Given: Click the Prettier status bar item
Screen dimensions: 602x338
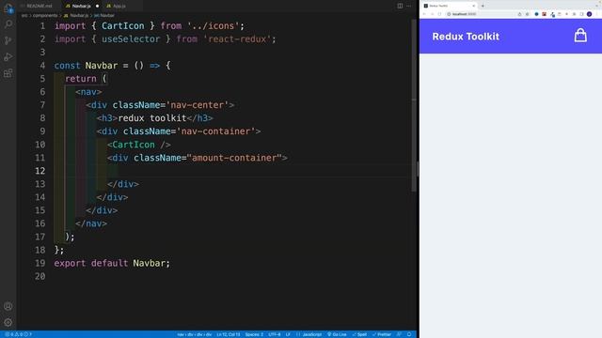Looking at the screenshot, I should (382, 334).
